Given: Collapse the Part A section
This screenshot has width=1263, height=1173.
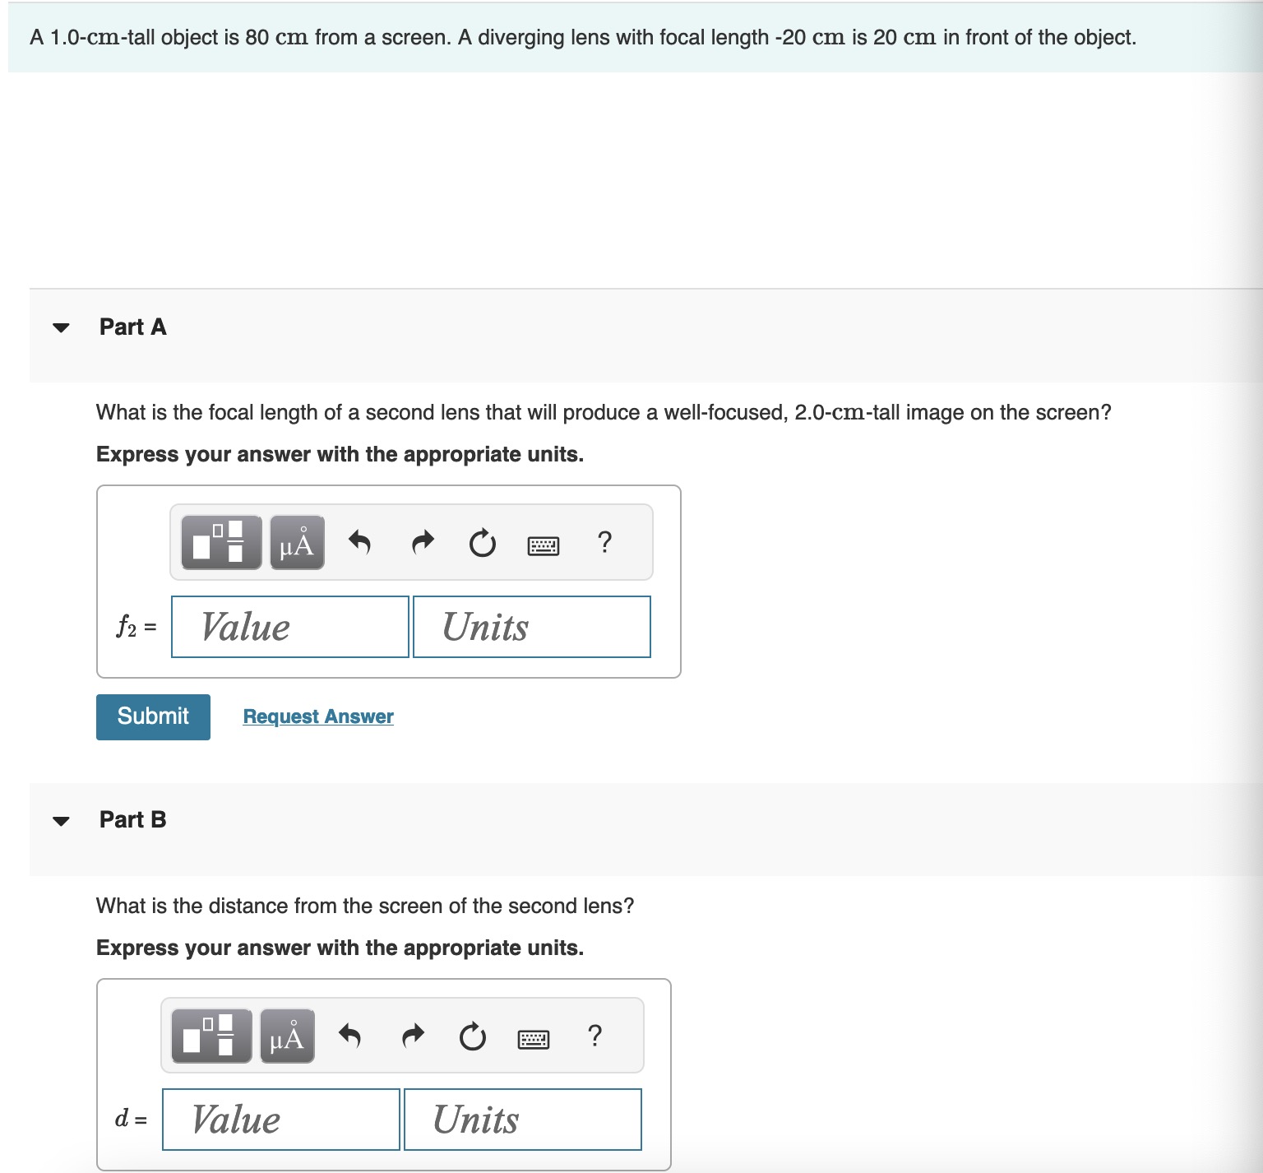Looking at the screenshot, I should (62, 327).
